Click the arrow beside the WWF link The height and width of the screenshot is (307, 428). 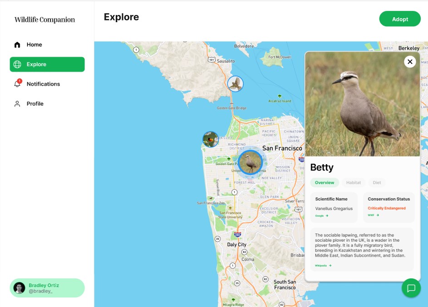[x=377, y=215]
